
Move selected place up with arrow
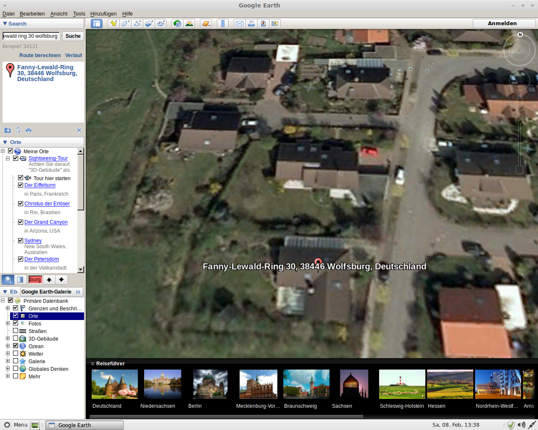[49, 280]
